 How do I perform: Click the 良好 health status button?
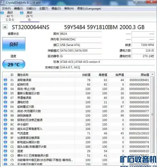(x=14, y=44)
